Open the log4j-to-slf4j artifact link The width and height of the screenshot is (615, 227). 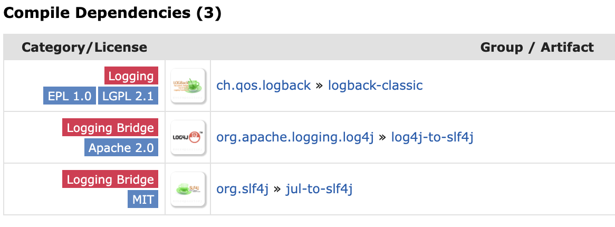point(432,137)
